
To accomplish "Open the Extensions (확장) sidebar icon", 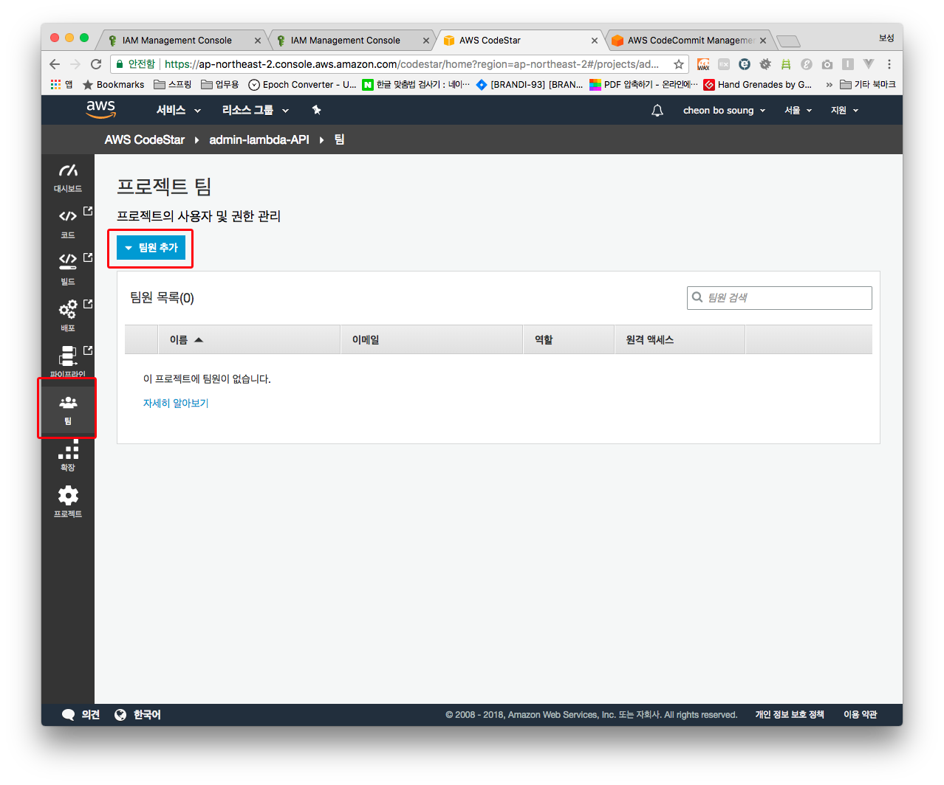I will 68,455.
